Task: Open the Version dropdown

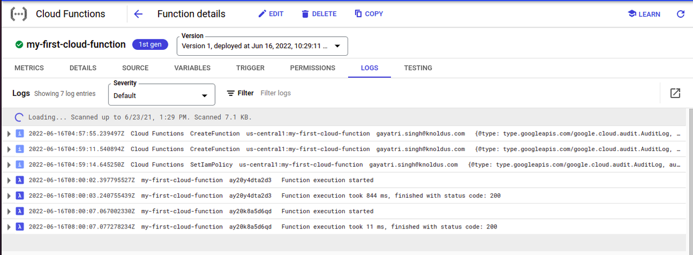Action: (262, 46)
